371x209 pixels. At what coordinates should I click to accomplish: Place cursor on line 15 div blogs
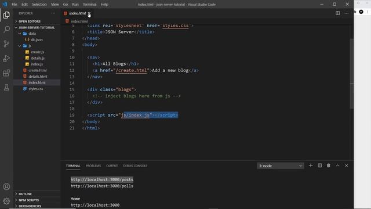pos(112,89)
